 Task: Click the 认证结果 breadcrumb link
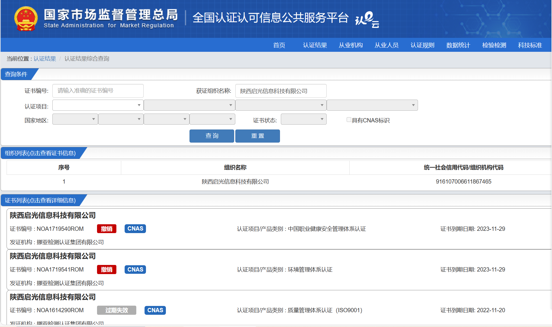(45, 59)
